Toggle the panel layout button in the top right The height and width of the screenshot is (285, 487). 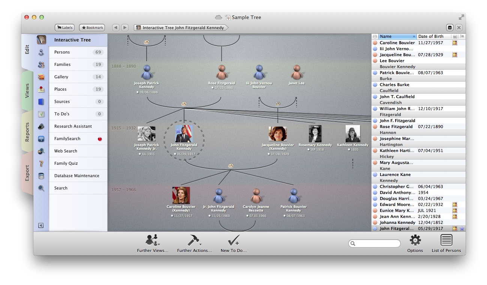(x=450, y=28)
